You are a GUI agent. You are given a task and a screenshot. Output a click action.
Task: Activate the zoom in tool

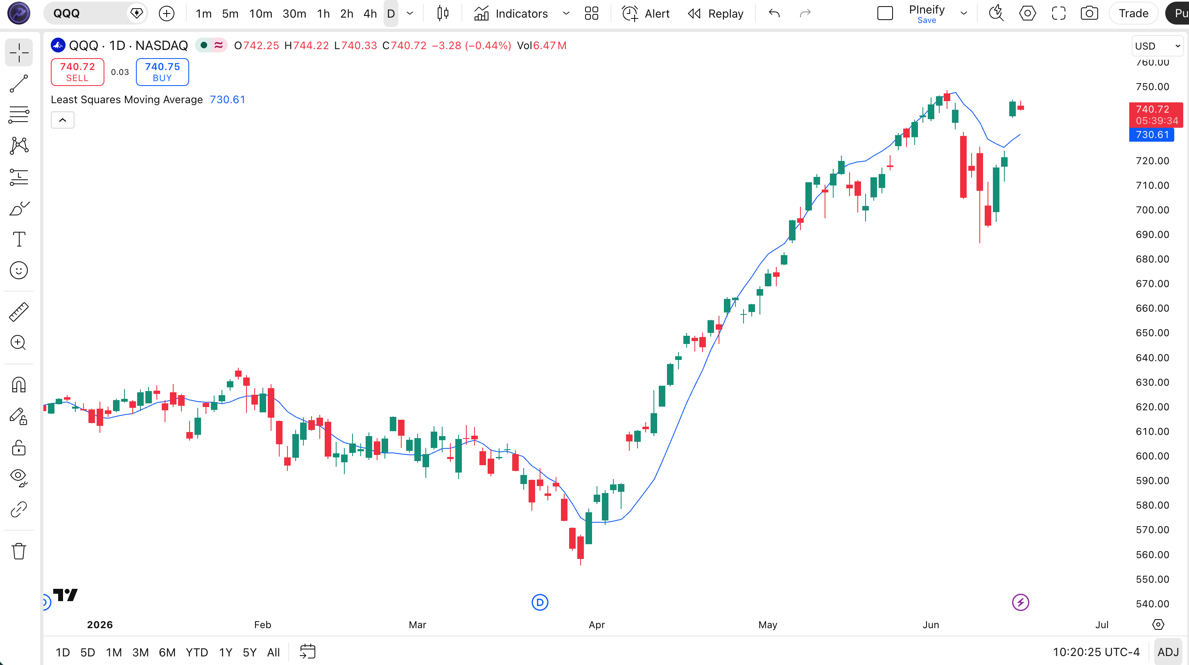tap(19, 343)
